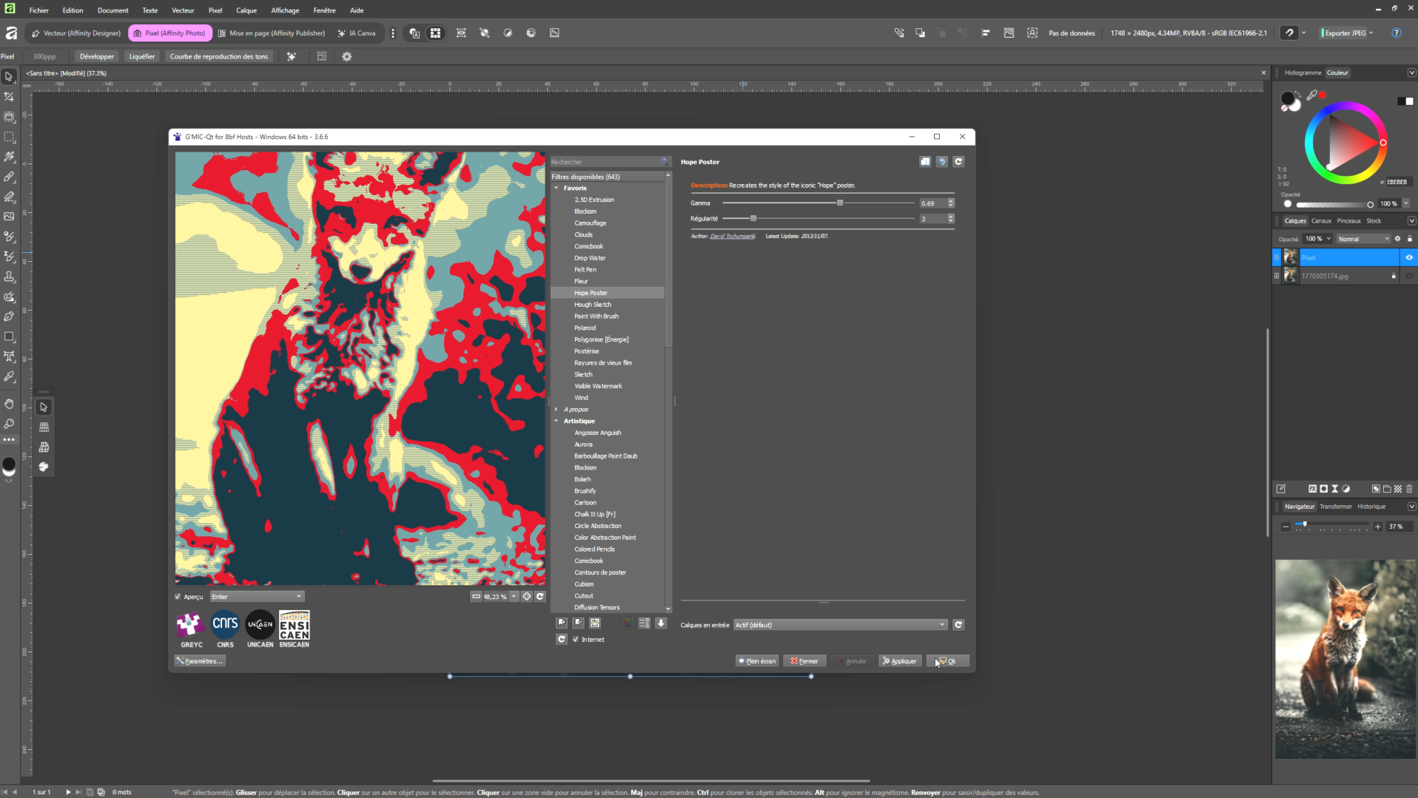The image size is (1418, 798).
Task: Click refresh icon beside Calques en entrée
Action: click(x=958, y=625)
